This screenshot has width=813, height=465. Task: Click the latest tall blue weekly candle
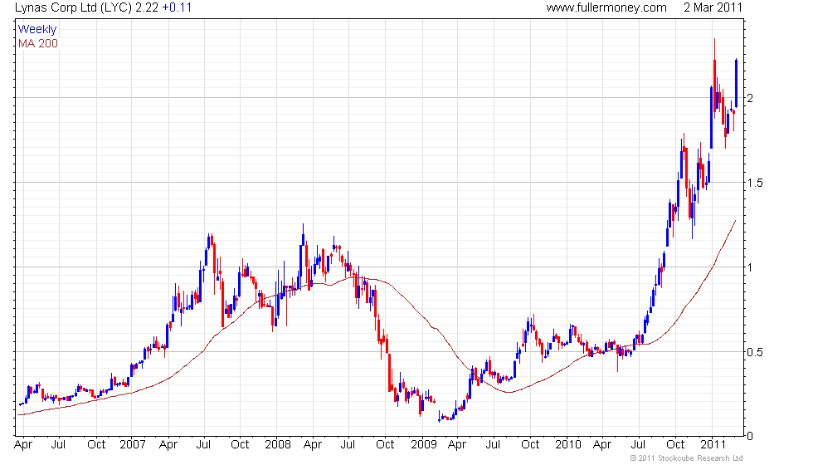coord(737,83)
